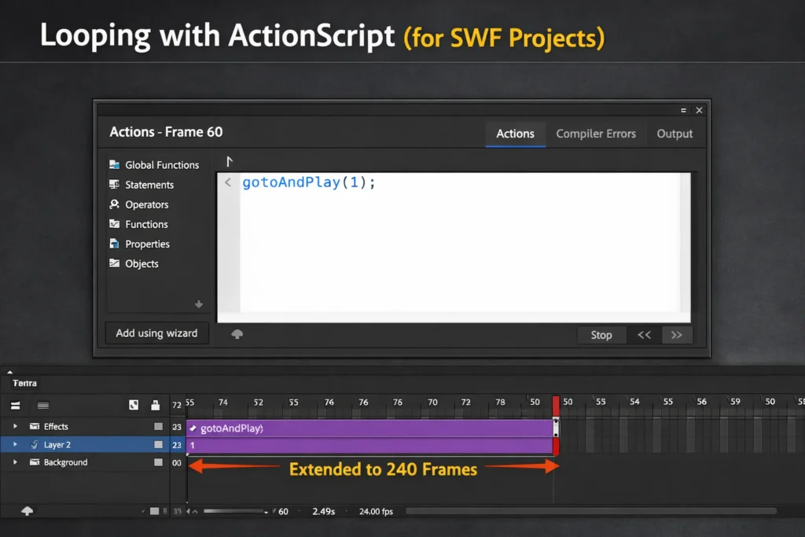
Task: Click the Effects layer folder icon
Action: 35,426
